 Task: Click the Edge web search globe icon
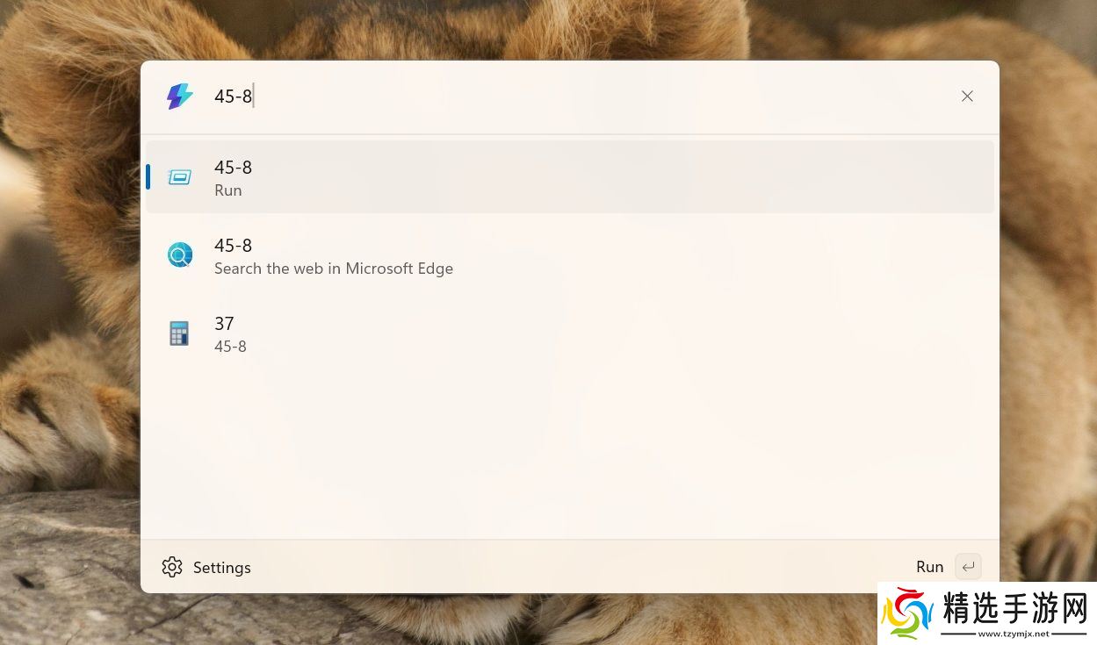pyautogui.click(x=179, y=255)
